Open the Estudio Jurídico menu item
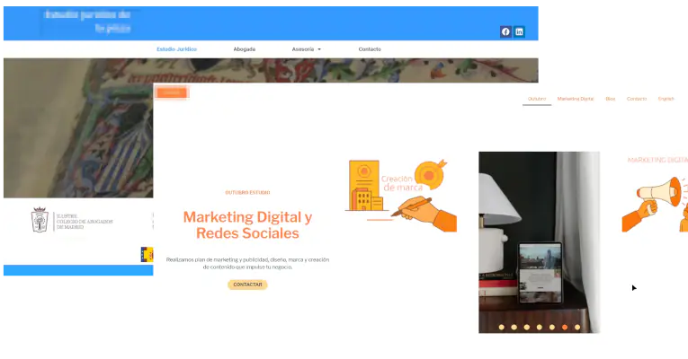 176,49
